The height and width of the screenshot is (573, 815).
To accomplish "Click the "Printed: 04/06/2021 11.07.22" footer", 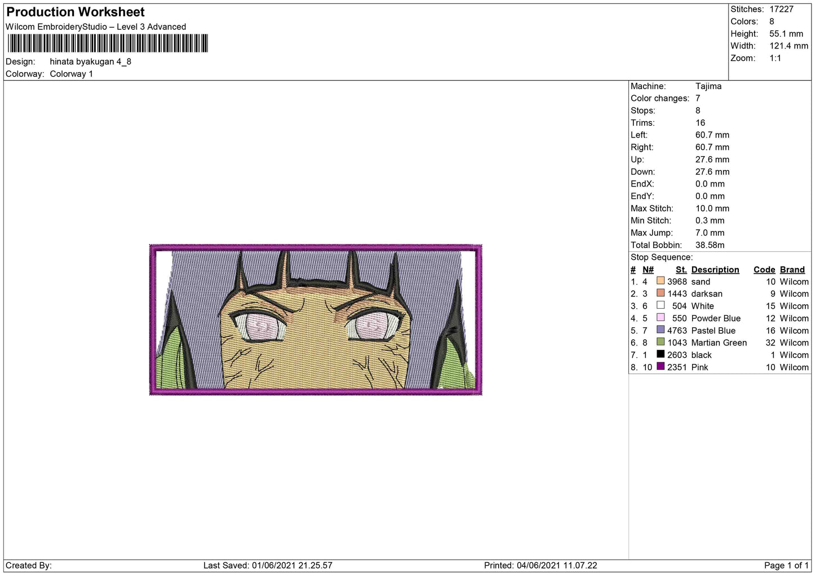I will 540,566.
